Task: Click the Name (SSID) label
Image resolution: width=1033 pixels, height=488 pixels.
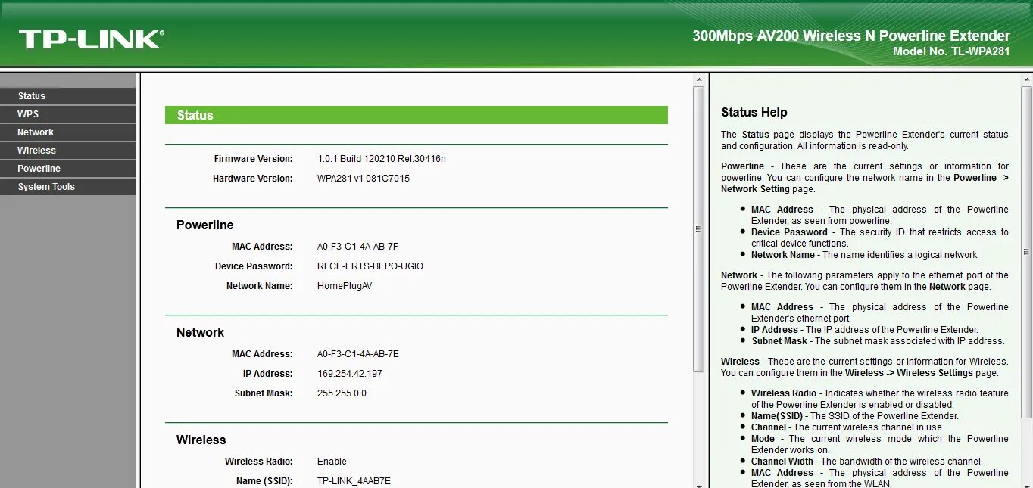Action: pos(264,481)
